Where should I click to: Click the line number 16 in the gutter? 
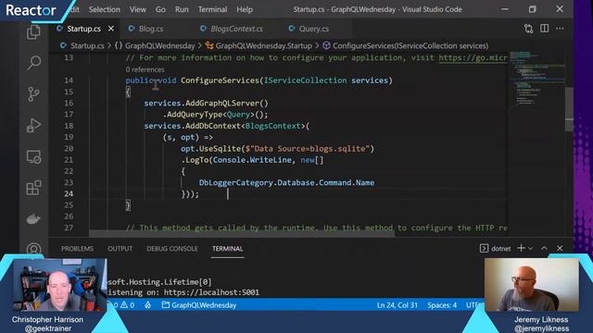69,103
